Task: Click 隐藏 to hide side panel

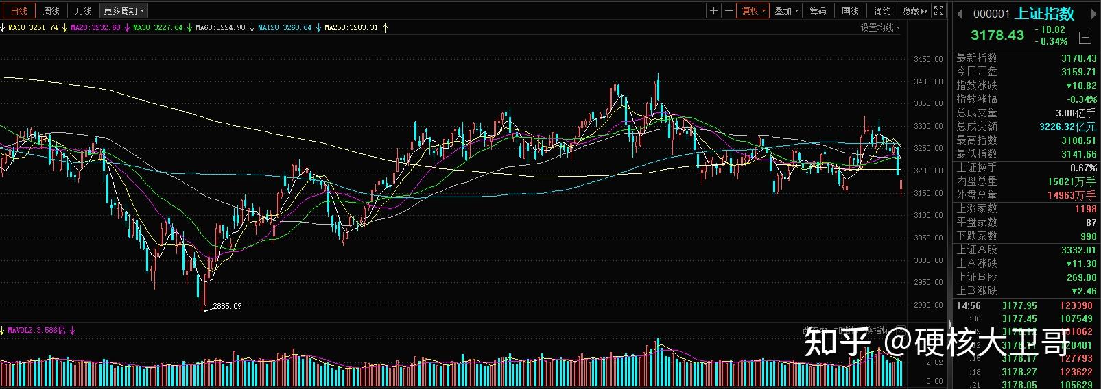Action: (914, 11)
